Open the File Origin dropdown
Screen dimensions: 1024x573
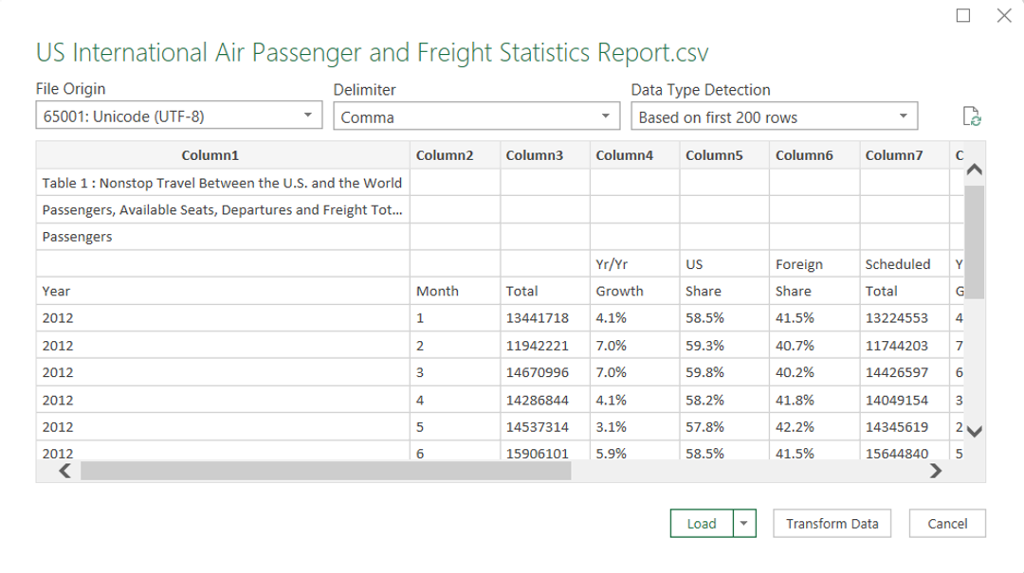tap(178, 116)
